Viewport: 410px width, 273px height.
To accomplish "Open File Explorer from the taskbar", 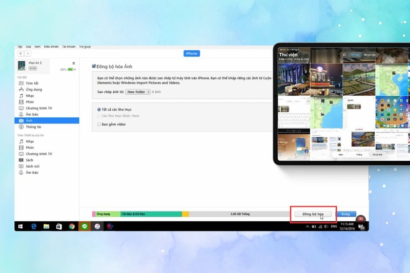I will pyautogui.click(x=46, y=226).
